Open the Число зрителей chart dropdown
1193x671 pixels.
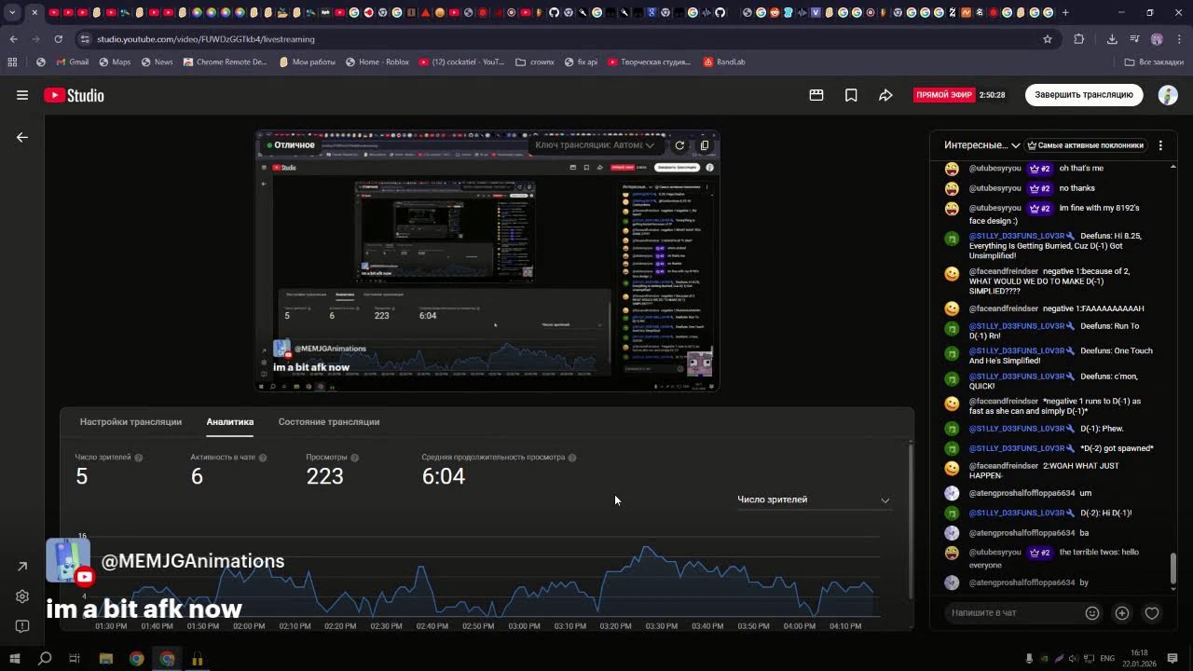pos(813,500)
